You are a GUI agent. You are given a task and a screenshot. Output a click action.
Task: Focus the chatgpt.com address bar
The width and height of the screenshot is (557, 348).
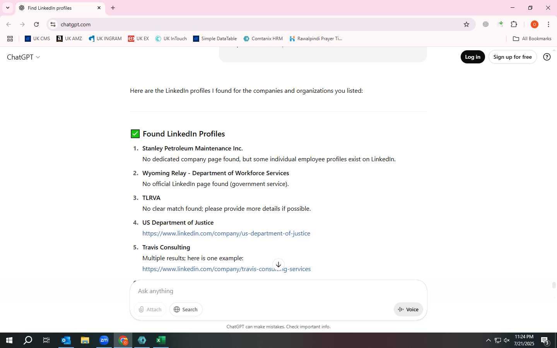click(x=259, y=24)
